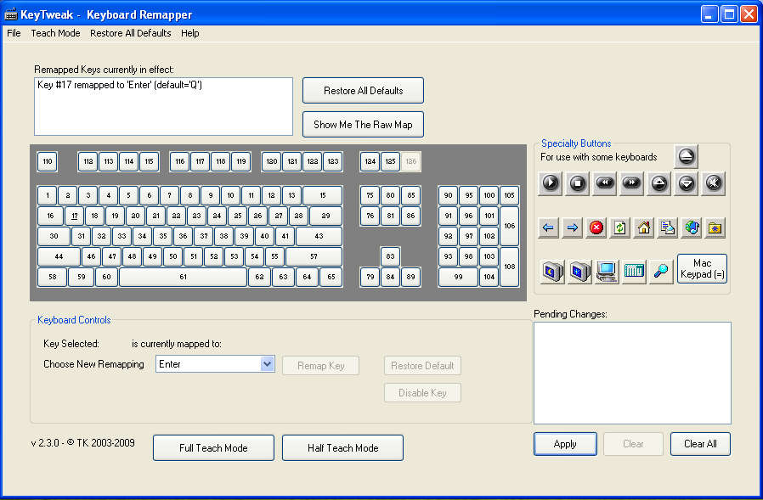Select the My Computer specialty icon
The image size is (763, 500).
(607, 272)
